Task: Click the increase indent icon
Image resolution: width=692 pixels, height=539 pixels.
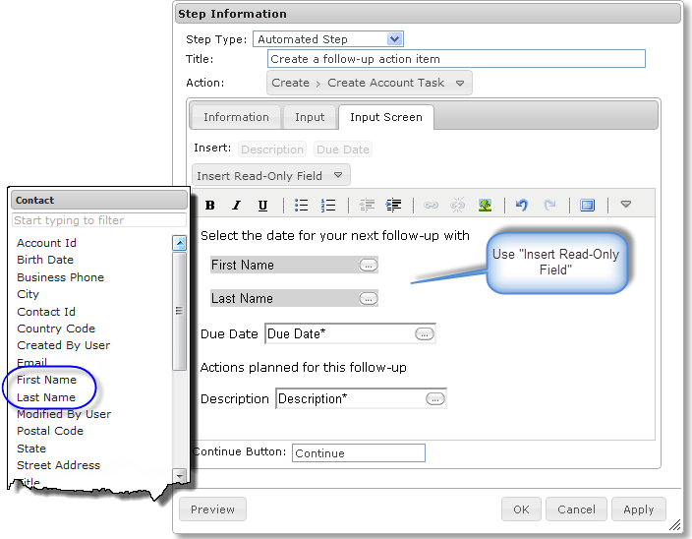Action: (394, 206)
